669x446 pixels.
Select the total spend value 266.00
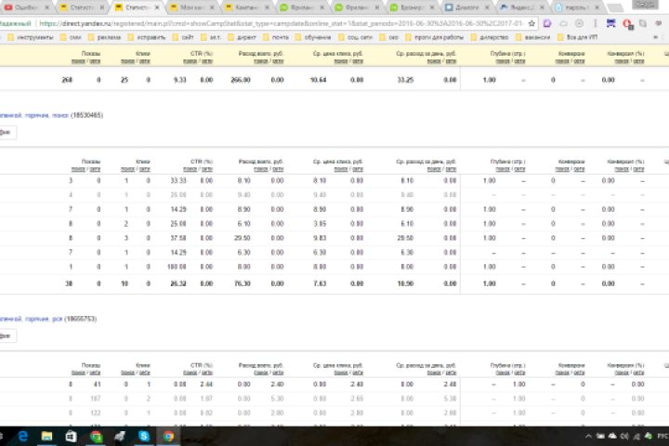tap(241, 80)
